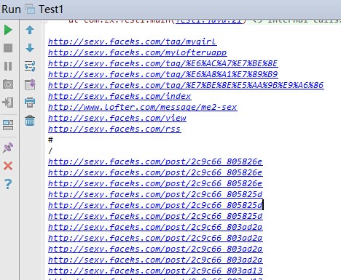Open the www.lofter.com message link
Viewport: 341px width, 280px height.
tap(143, 107)
